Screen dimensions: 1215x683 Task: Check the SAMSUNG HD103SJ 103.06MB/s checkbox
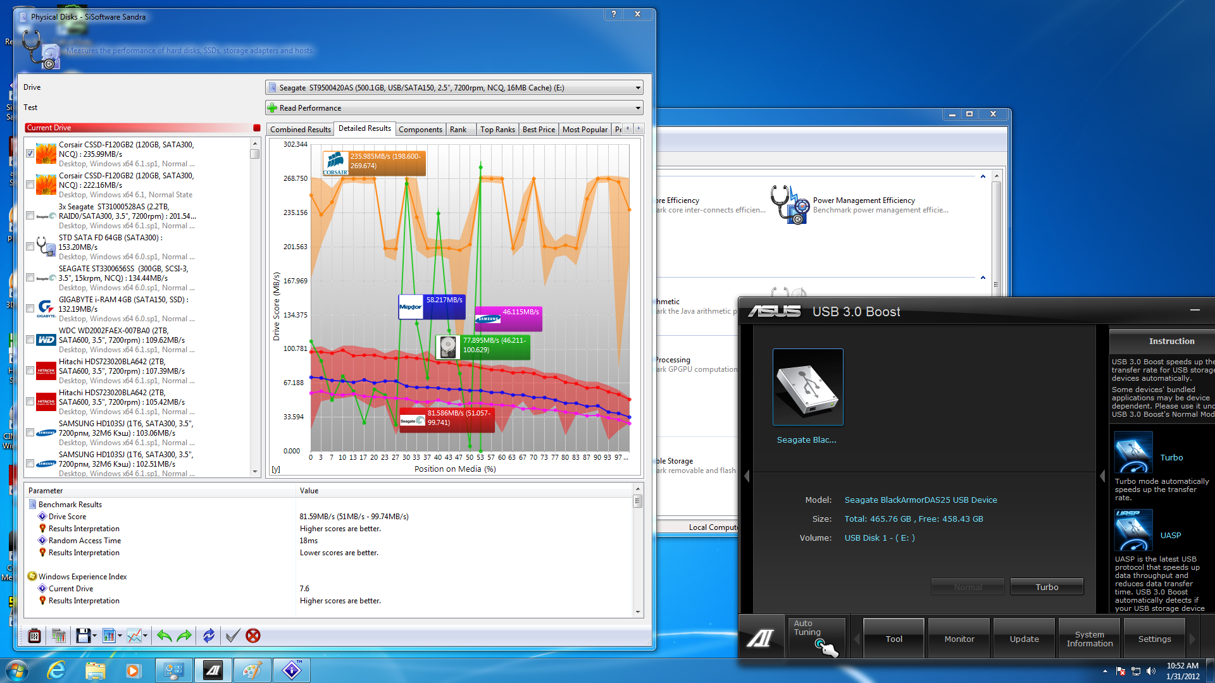tap(30, 433)
